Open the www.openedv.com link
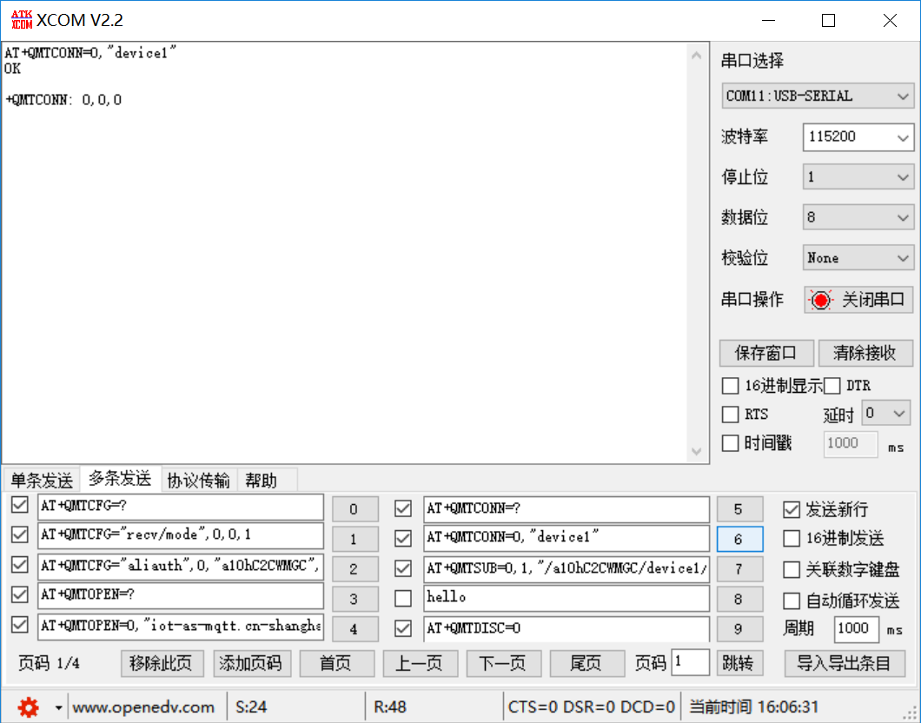 (145, 707)
